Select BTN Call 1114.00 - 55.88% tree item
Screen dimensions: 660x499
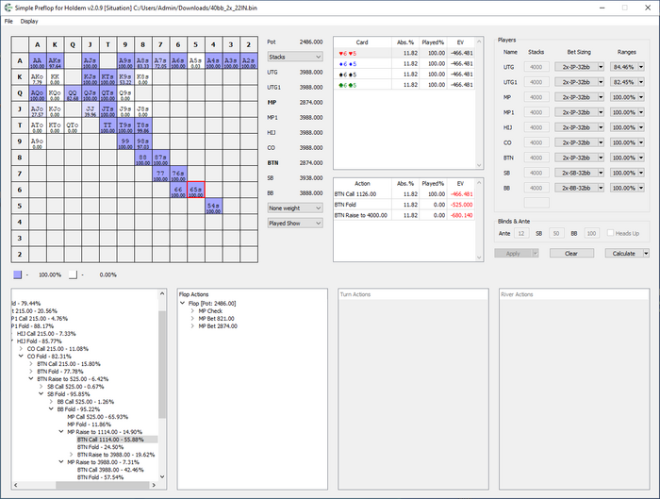110,440
